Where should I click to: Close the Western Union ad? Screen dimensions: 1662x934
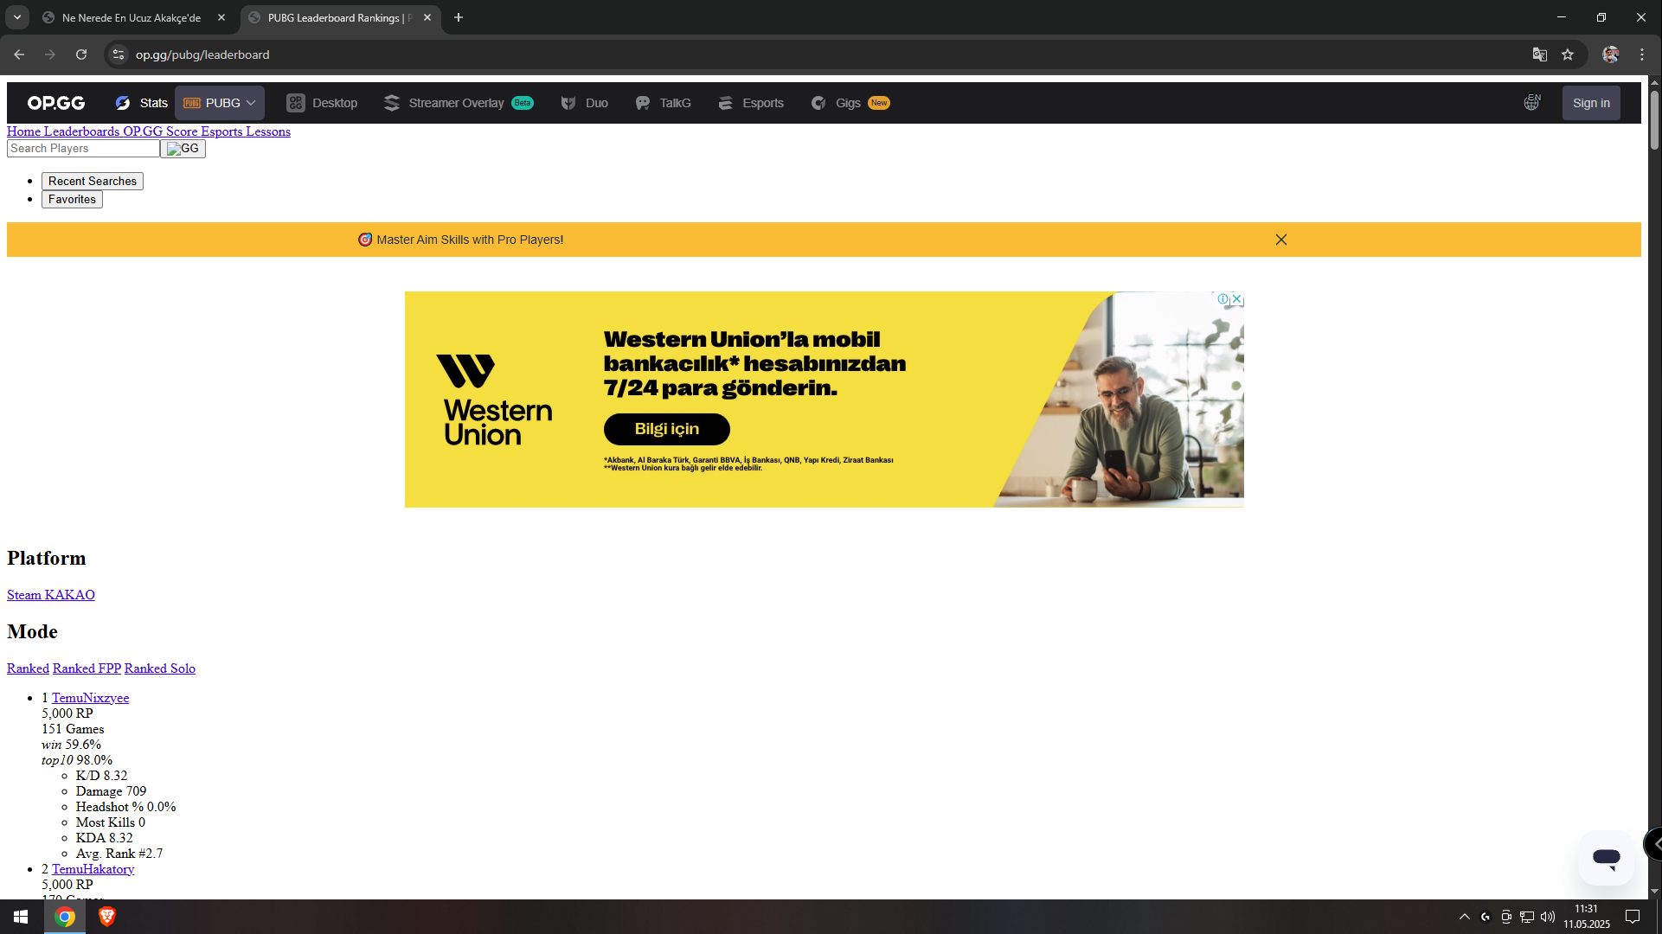pyautogui.click(x=1237, y=299)
